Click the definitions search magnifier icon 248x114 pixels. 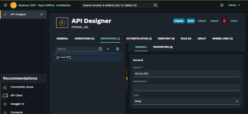coord(100,49)
